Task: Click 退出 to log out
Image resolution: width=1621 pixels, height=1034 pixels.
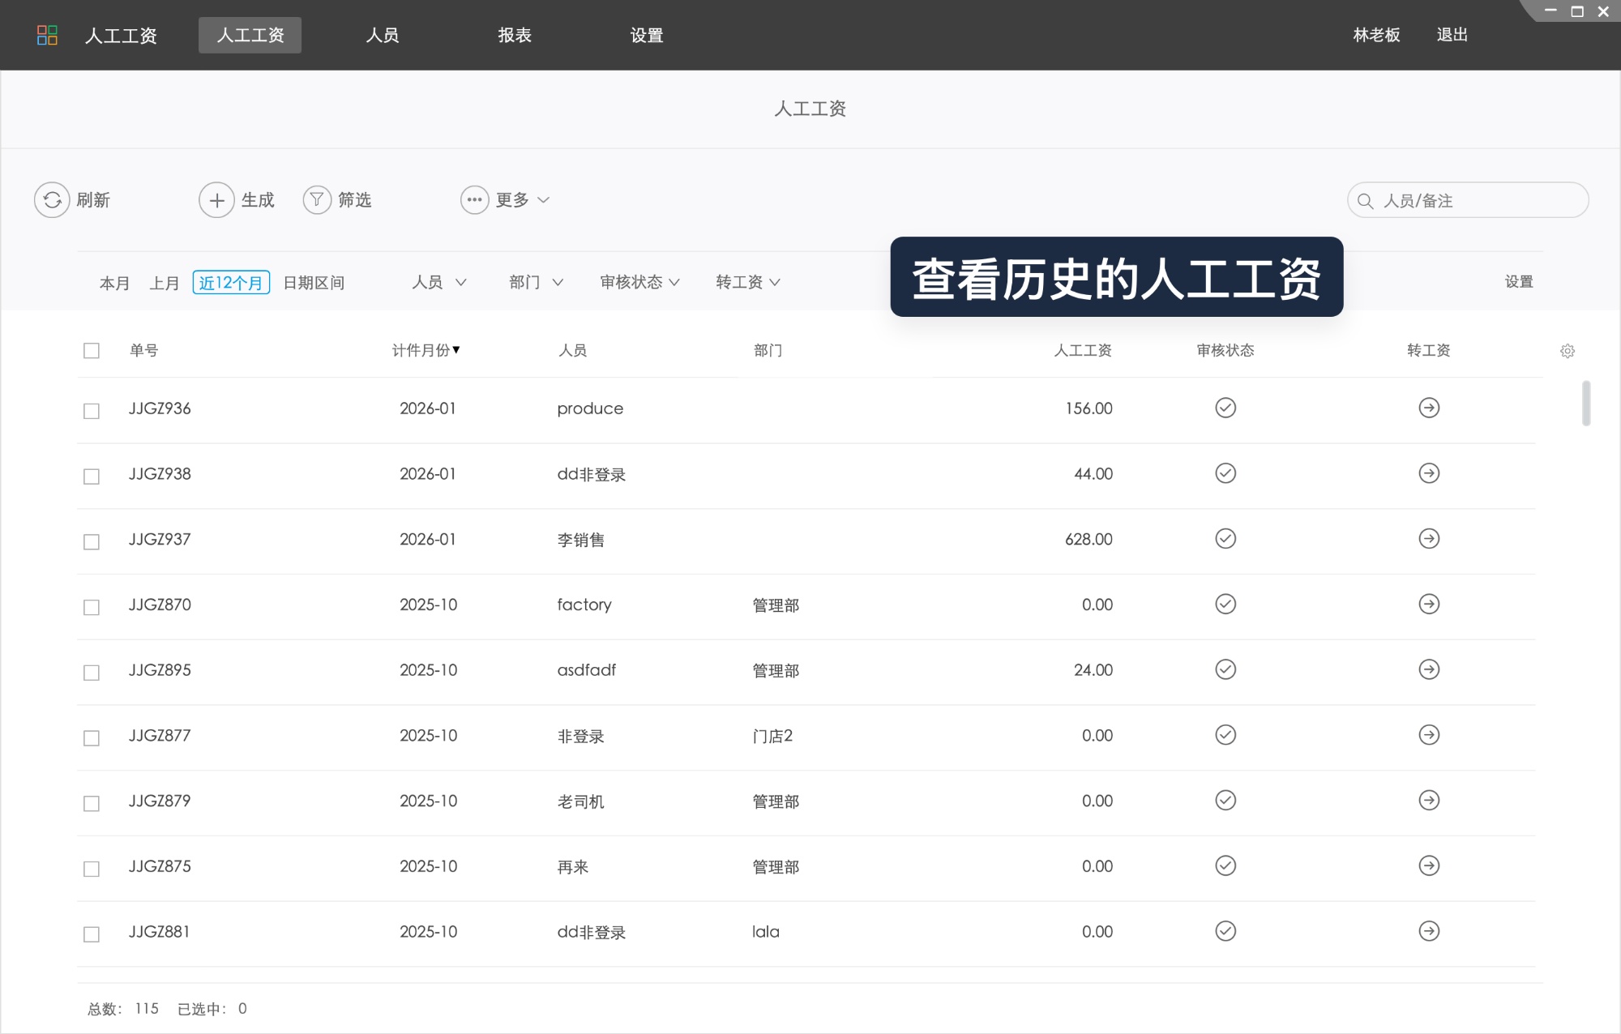Action: coord(1452,35)
